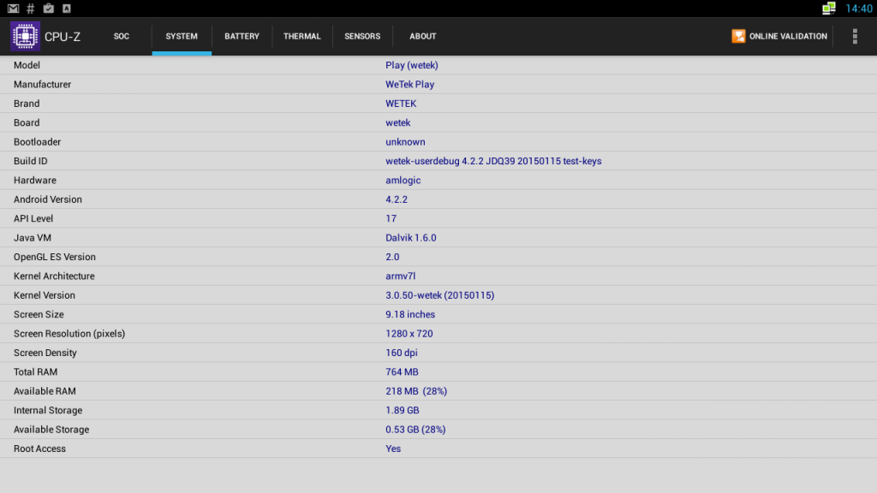Select the wetek-userdebug build string

pos(493,161)
